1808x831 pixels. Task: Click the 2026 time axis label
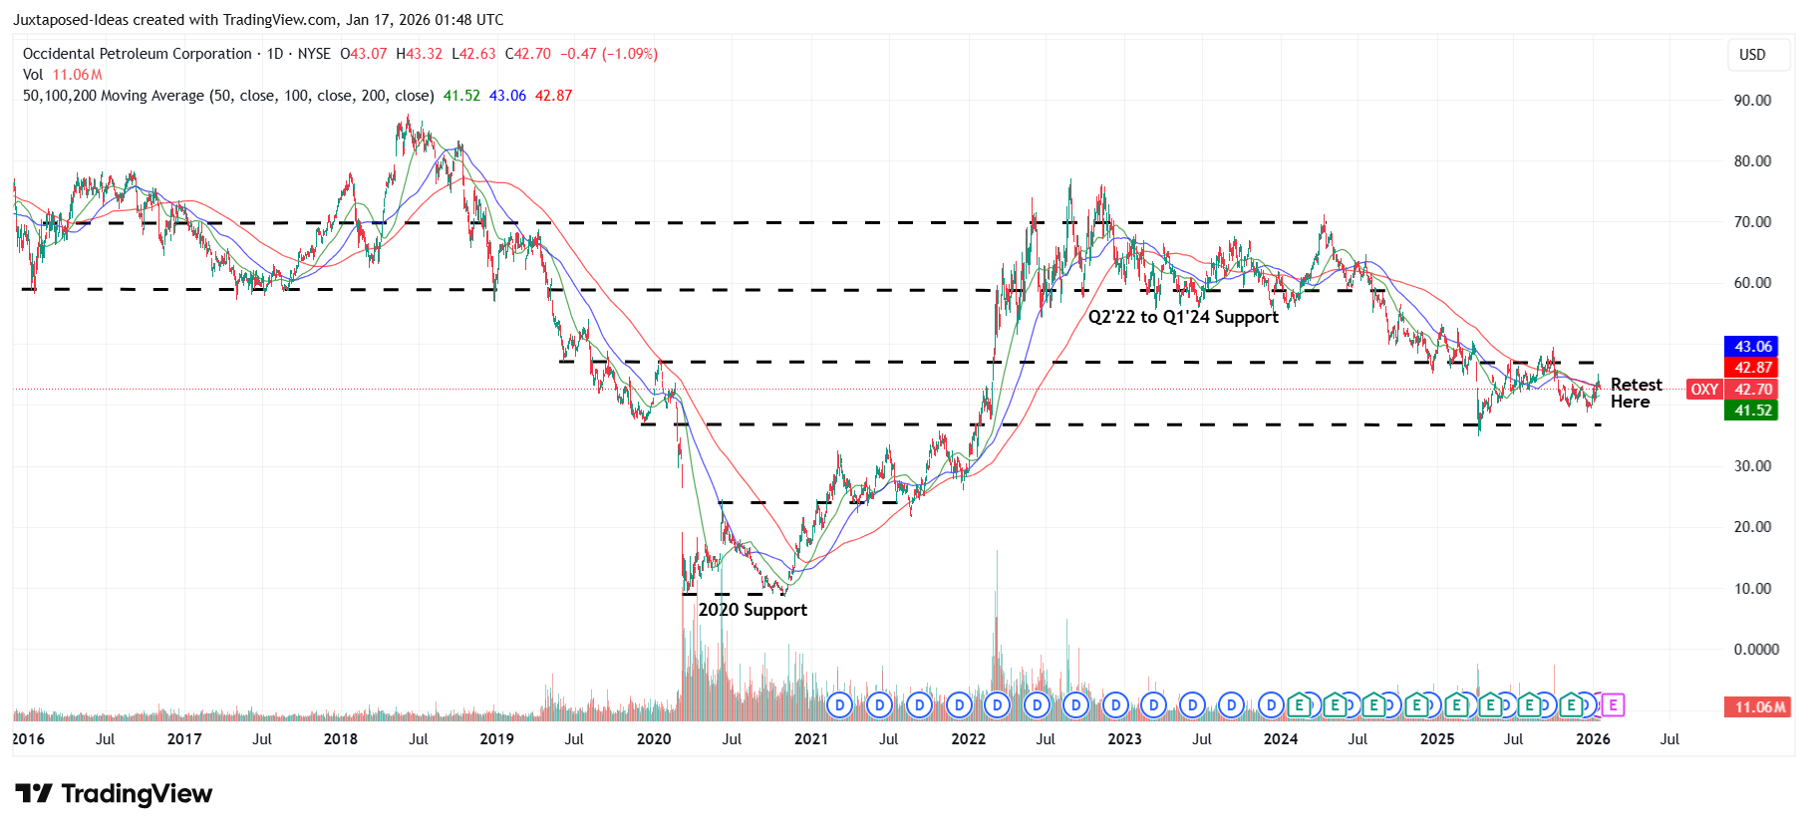pyautogui.click(x=1594, y=739)
